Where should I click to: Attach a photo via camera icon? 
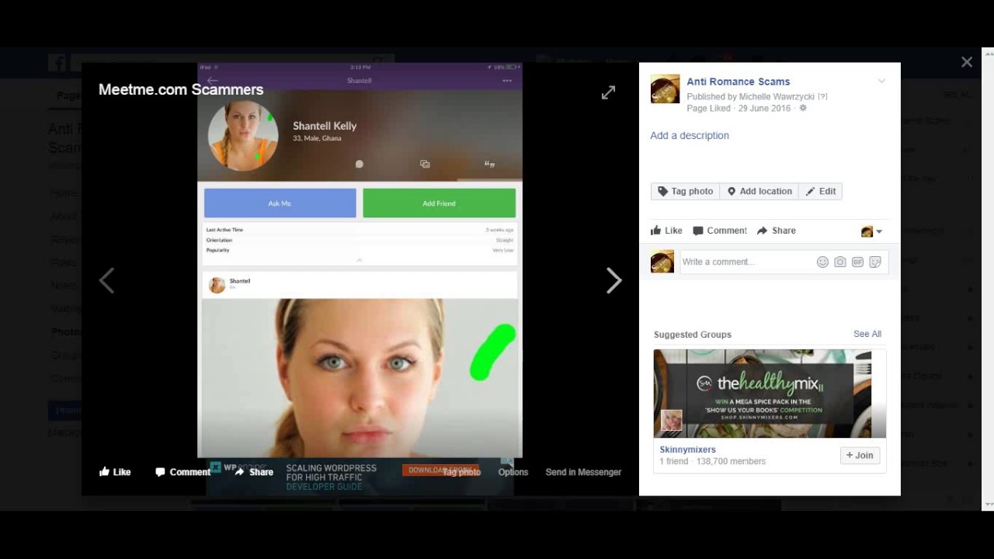click(840, 262)
